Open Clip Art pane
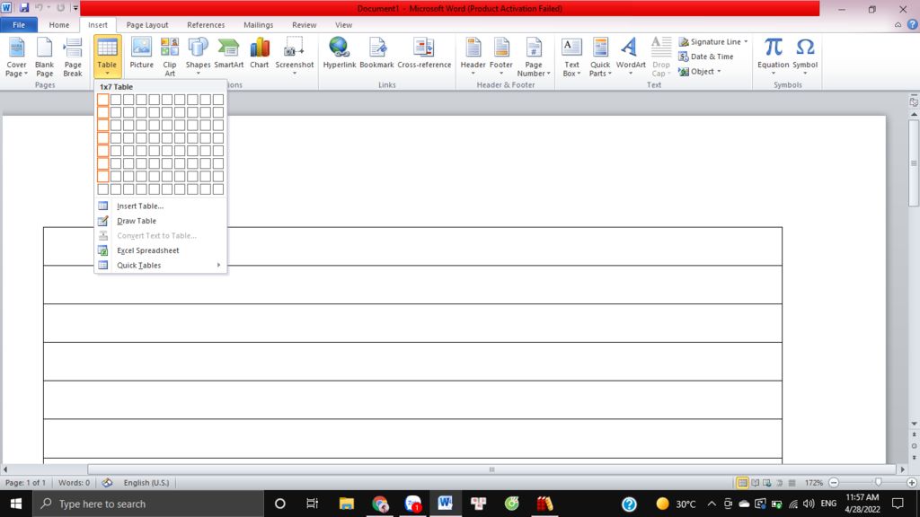This screenshot has width=920, height=517. 170,57
